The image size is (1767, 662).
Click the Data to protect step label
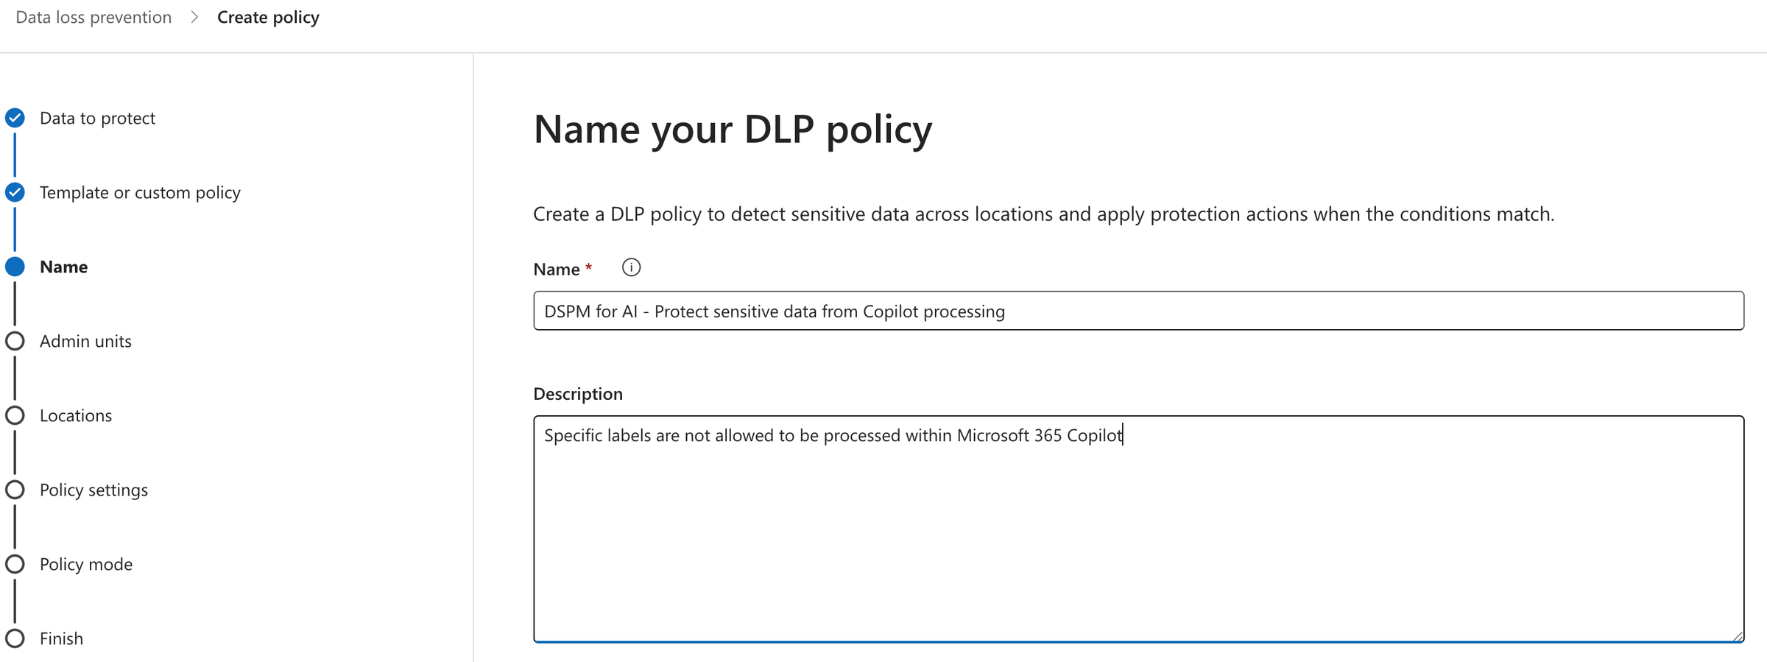[x=98, y=117]
